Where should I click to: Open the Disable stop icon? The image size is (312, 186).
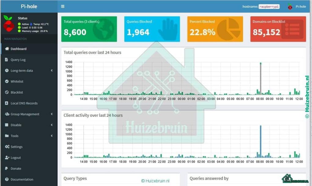click(6, 125)
